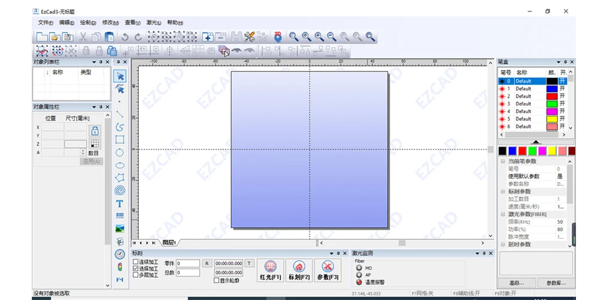Toggle the size lock aspect ratio button
This screenshot has width=600, height=300.
(x=95, y=131)
